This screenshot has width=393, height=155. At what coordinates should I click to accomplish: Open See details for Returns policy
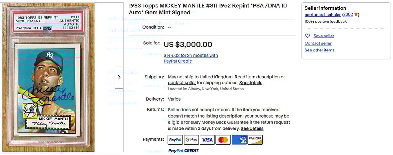(252, 128)
